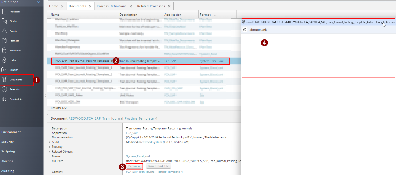
Task: Switch to the Related Processes tab
Action: (151, 6)
